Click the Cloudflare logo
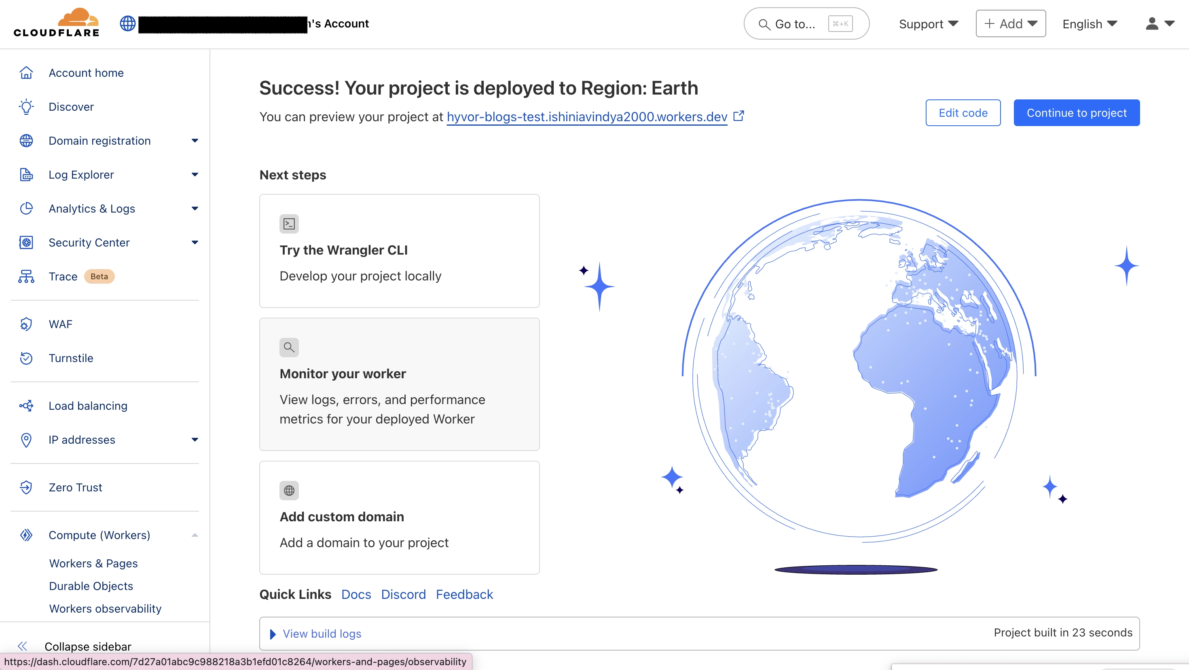Image resolution: width=1189 pixels, height=670 pixels. click(56, 23)
